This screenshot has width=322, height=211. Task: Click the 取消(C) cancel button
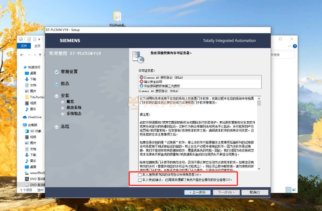[x=255, y=192]
